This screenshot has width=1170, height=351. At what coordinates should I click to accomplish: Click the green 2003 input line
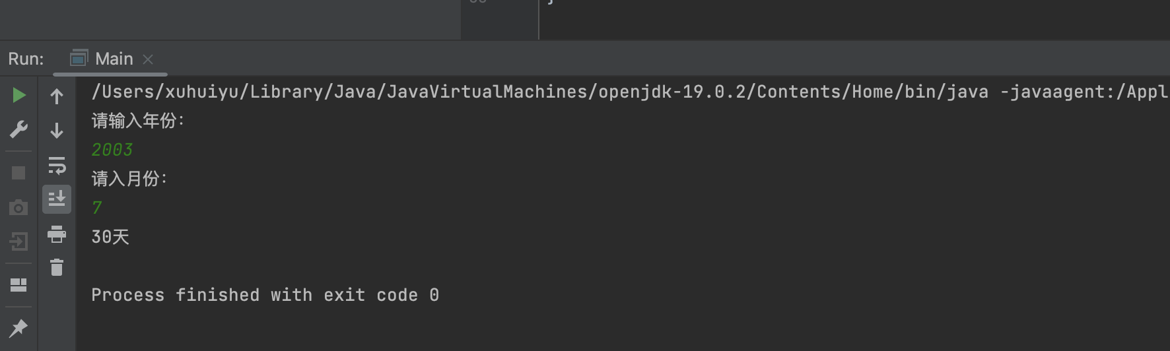(x=112, y=150)
